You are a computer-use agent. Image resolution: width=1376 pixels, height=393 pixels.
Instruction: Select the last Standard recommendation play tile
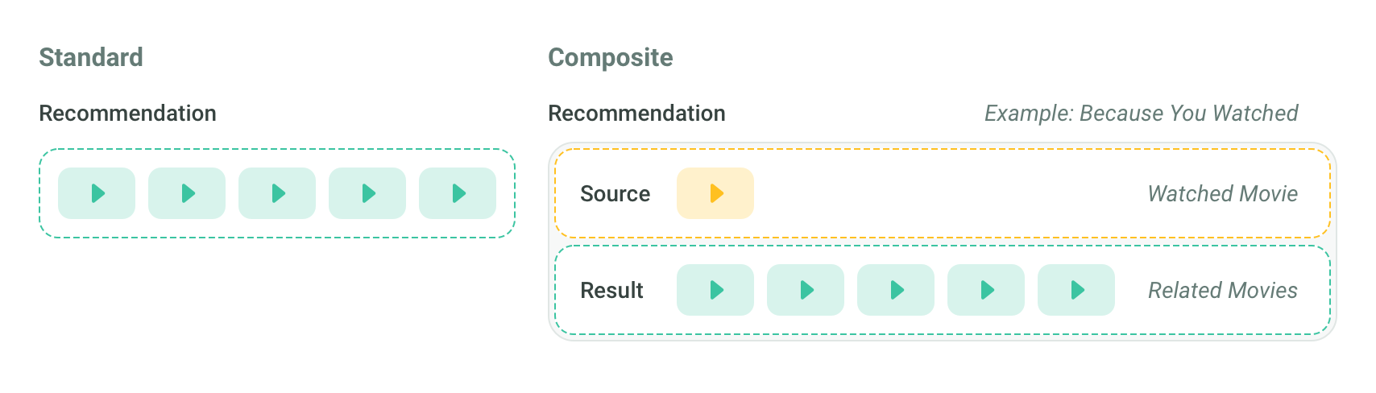click(x=458, y=193)
